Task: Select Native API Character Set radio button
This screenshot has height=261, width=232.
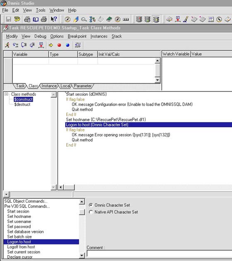Action: click(x=91, y=212)
